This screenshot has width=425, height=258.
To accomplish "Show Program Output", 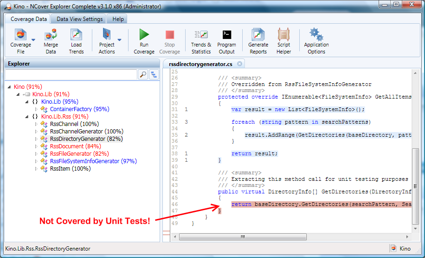I will click(226, 41).
